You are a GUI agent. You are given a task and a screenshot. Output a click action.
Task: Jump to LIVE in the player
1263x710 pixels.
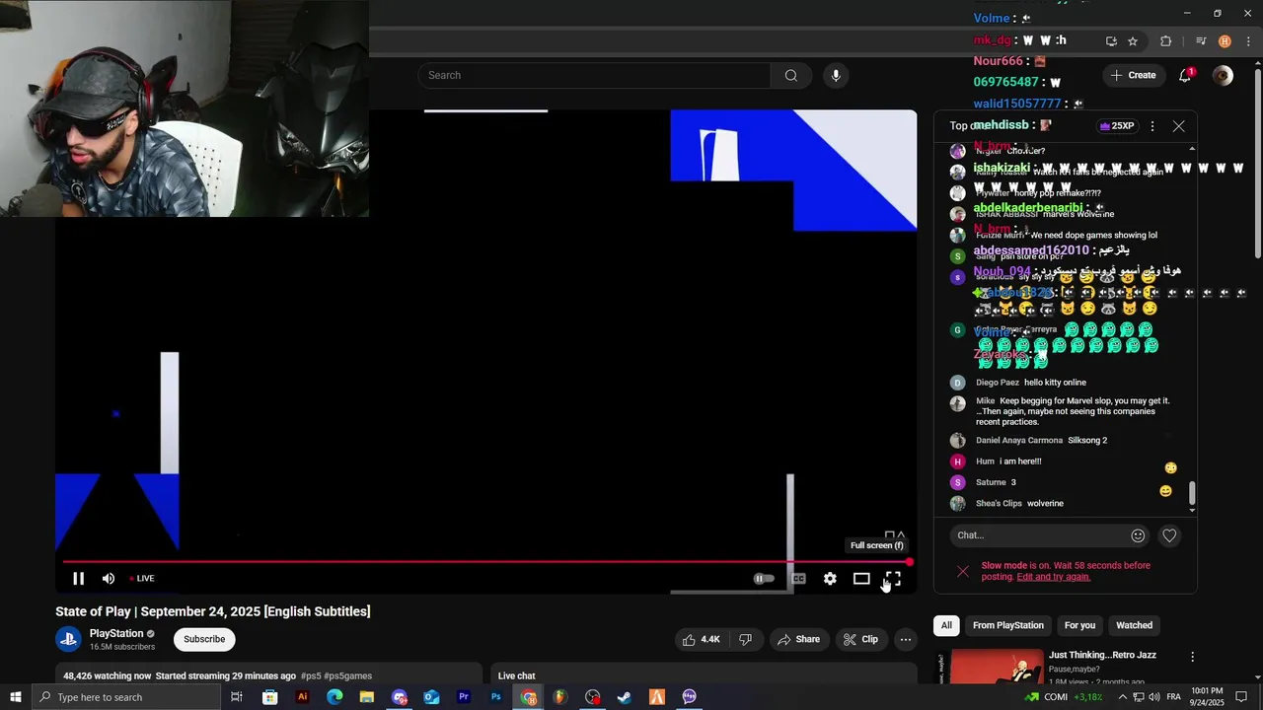click(x=142, y=579)
